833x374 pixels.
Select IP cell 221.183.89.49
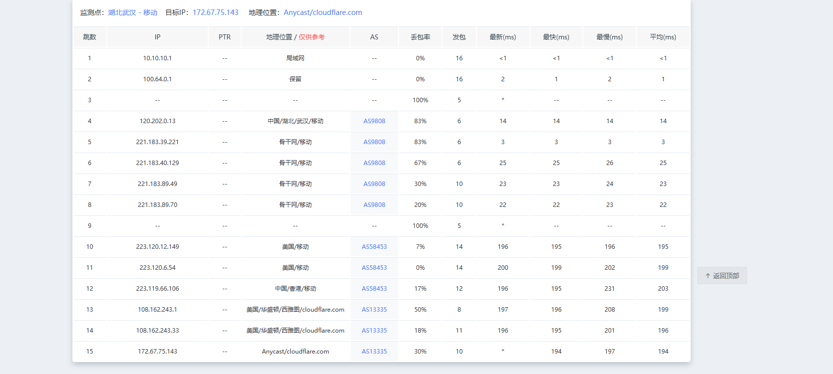(x=158, y=184)
